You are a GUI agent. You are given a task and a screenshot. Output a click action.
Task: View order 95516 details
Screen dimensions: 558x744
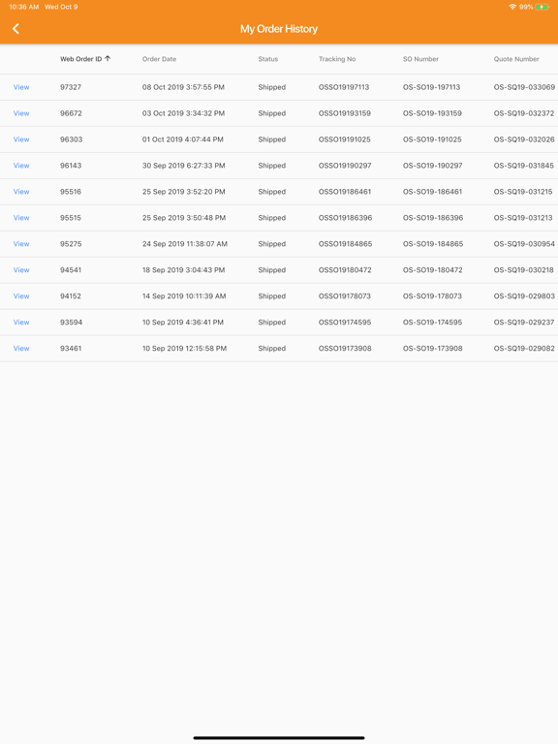(x=21, y=192)
